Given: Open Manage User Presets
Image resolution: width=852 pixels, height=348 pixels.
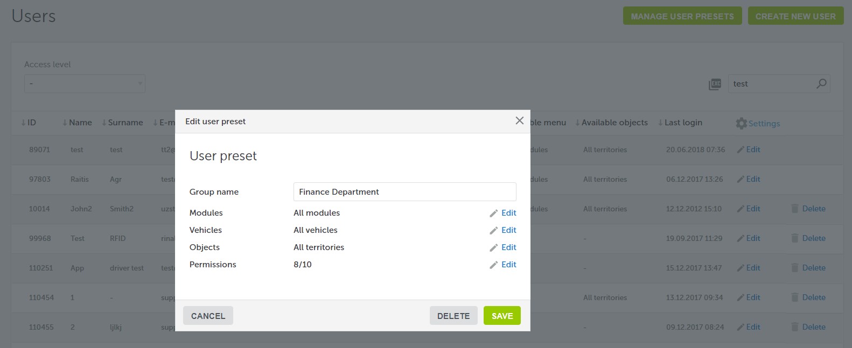Looking at the screenshot, I should point(682,16).
